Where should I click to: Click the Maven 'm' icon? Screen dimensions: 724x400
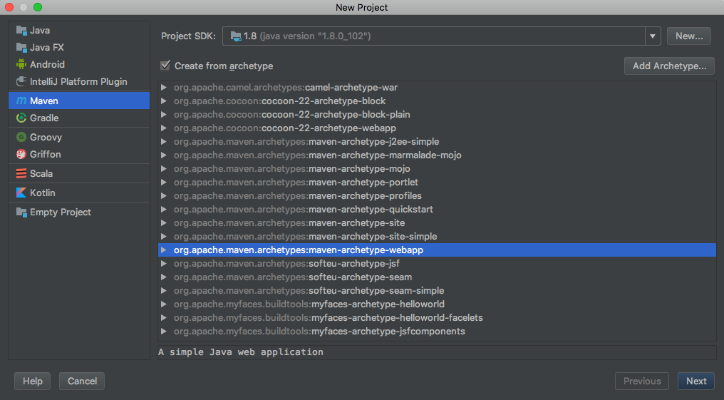click(21, 101)
